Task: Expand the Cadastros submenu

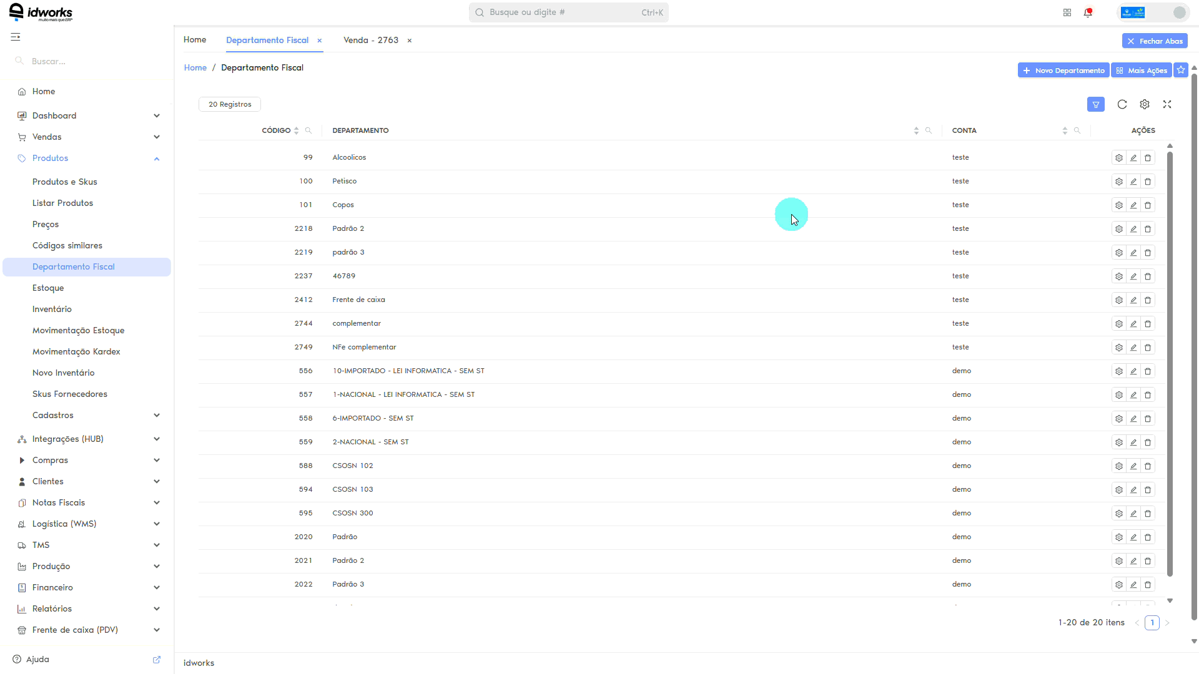Action: 88,416
